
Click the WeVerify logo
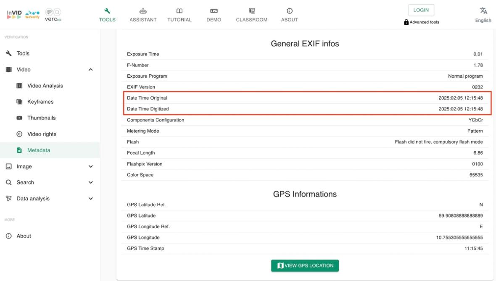32,15
